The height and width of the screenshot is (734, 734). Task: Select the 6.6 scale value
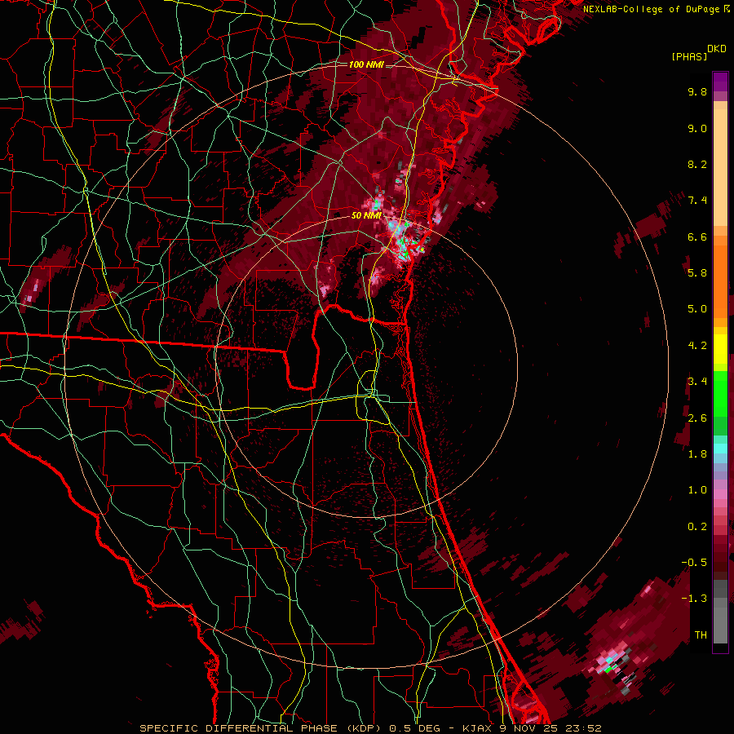click(697, 237)
